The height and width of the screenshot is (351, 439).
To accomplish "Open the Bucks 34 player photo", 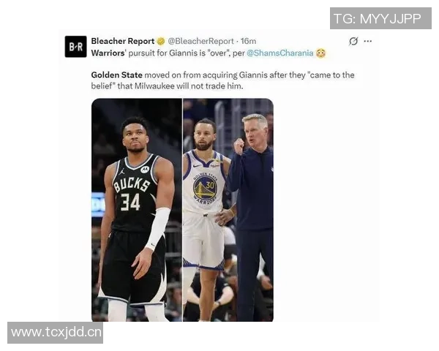I will pos(137,210).
